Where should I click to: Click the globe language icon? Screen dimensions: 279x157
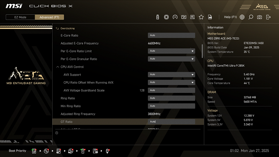coord(242,17)
